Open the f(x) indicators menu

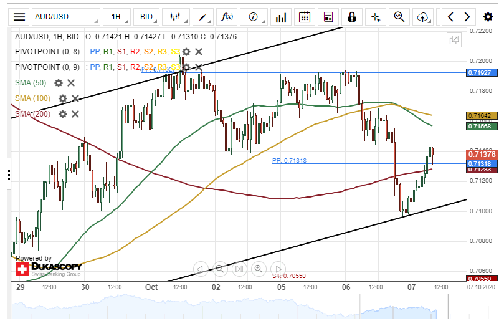227,17
